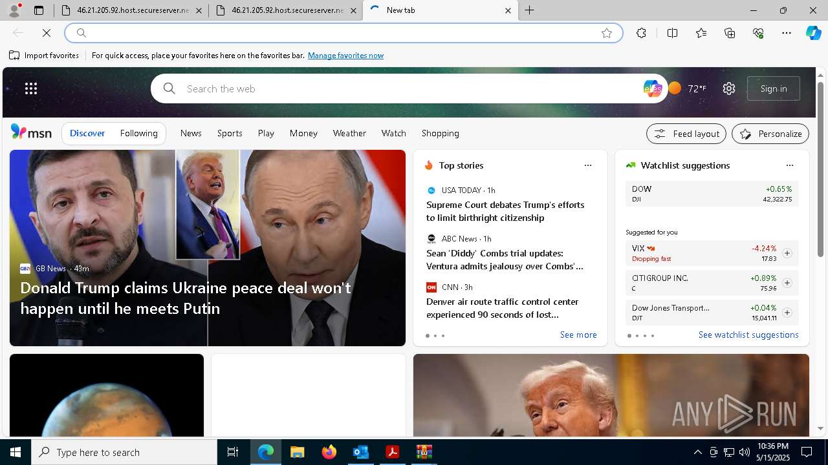Open Task View on taskbar
This screenshot has width=828, height=465.
click(233, 452)
